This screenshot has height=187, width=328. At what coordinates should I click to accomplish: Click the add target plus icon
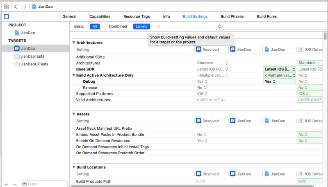tap(6, 184)
